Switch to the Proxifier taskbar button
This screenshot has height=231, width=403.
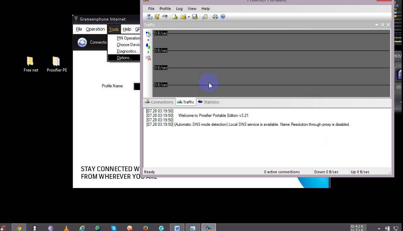(209, 228)
